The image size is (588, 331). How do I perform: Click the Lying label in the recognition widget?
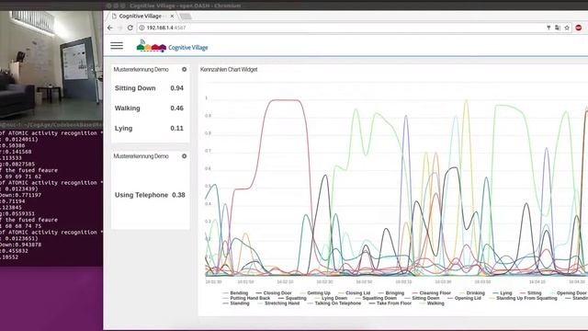pyautogui.click(x=123, y=129)
